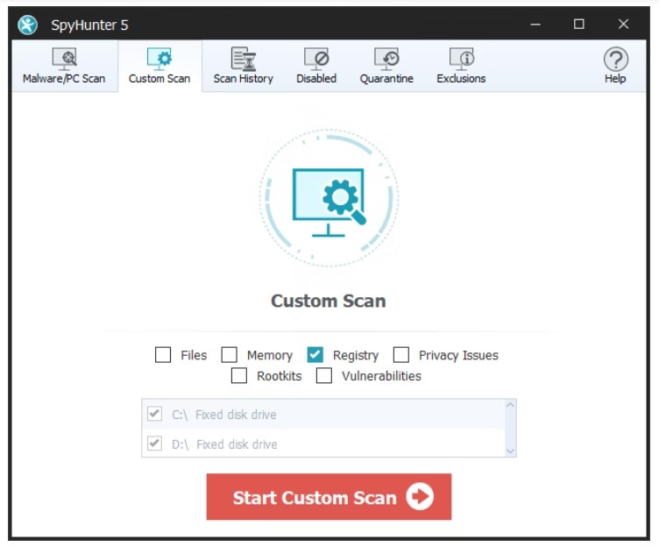This screenshot has width=659, height=547.
Task: Click the Registry label text
Action: point(356,355)
